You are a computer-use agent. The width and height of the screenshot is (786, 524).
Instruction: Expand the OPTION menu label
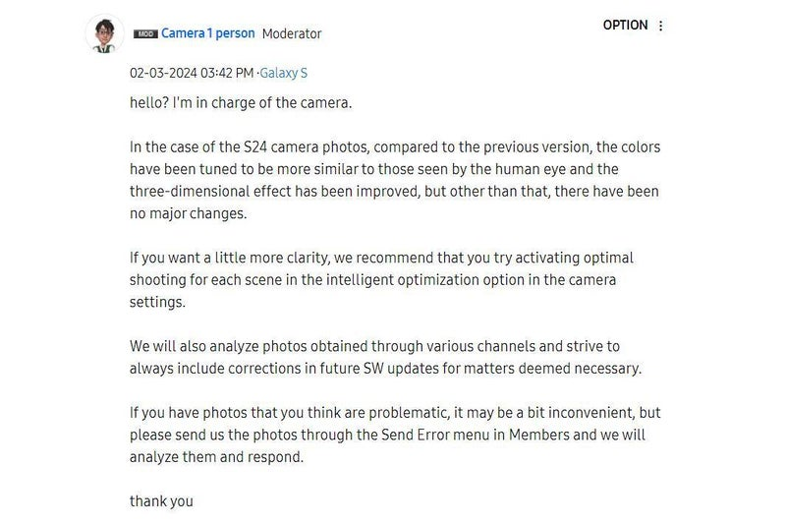(625, 26)
